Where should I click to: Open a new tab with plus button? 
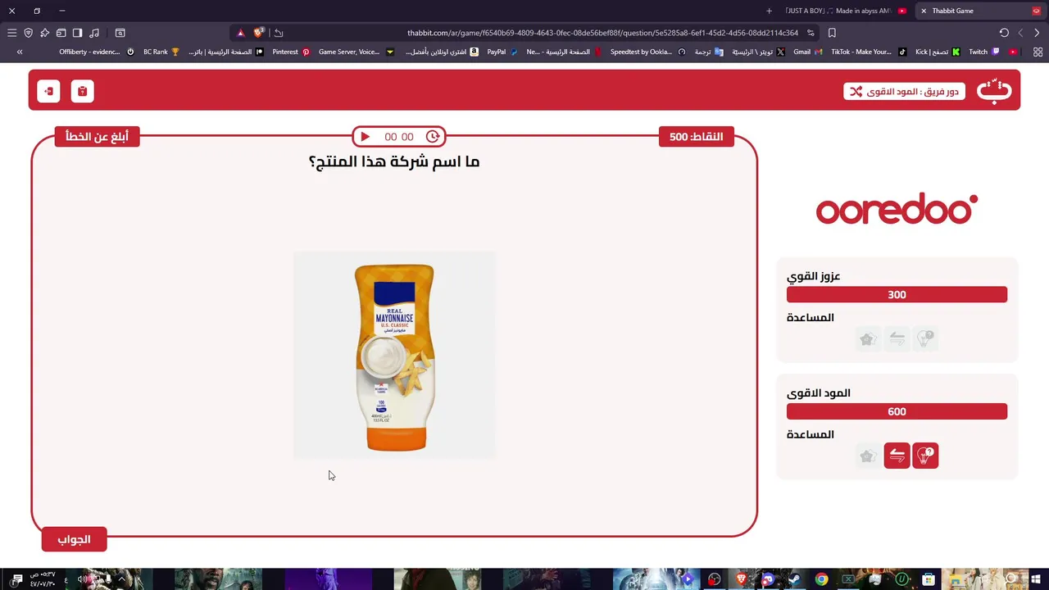coord(769,11)
